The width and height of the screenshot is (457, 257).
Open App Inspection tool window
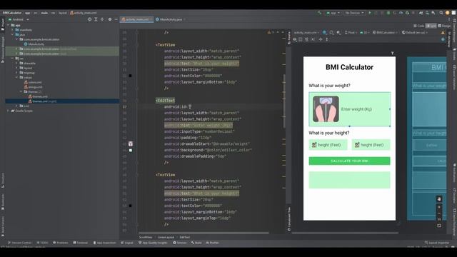[104, 243]
